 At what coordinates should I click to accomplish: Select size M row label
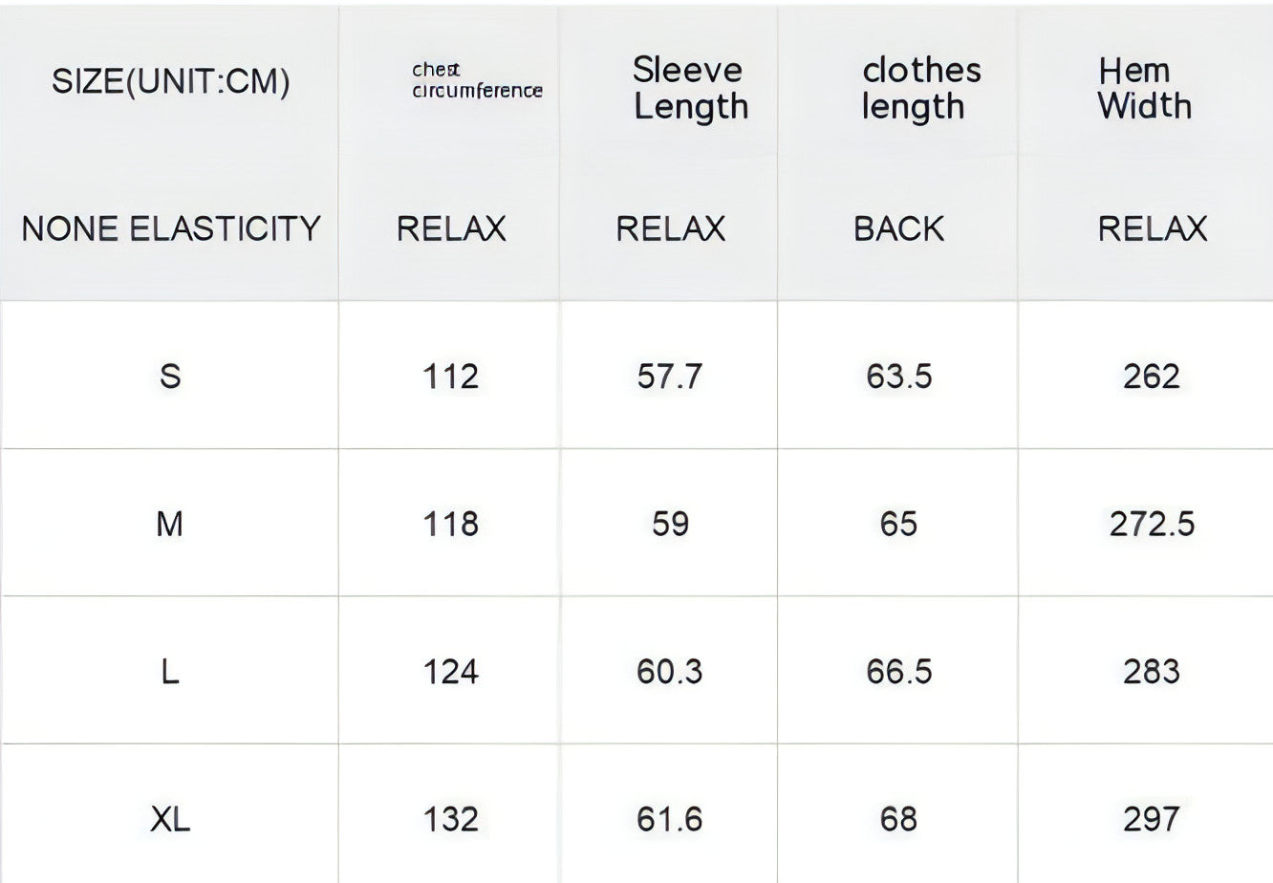[169, 524]
